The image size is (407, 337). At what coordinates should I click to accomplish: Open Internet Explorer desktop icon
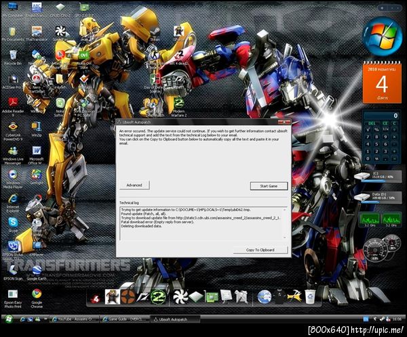coord(13,202)
